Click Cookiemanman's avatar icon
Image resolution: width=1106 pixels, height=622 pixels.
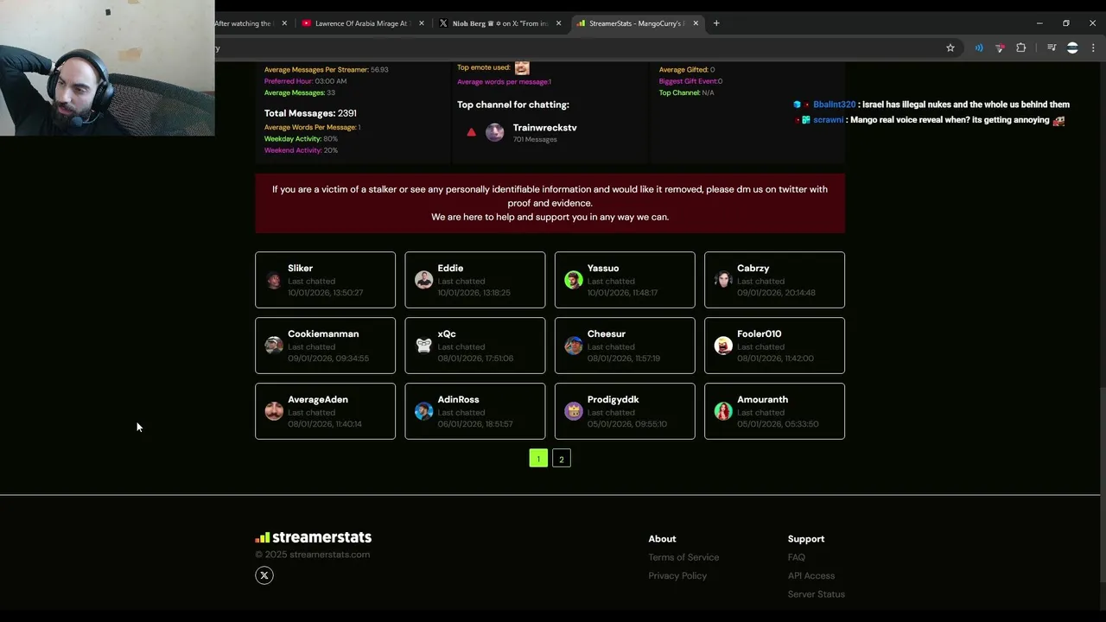click(x=274, y=346)
